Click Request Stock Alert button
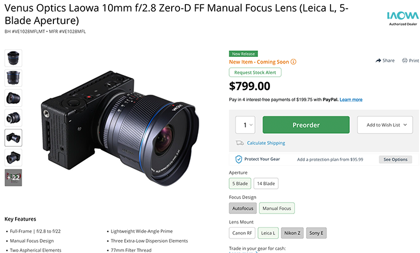The height and width of the screenshot is (253, 420). tap(255, 73)
